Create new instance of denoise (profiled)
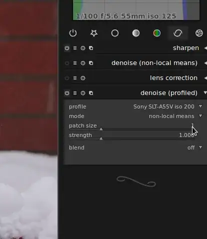The image size is (207, 239). coord(91,93)
